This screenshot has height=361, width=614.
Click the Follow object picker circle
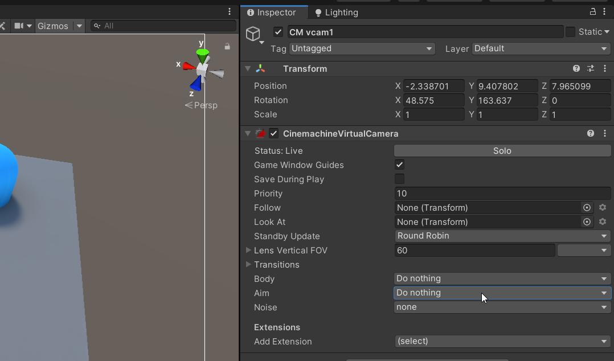click(x=587, y=208)
